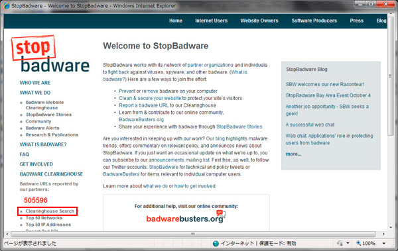Open WHAT WE DO sidebar link
Viewport: 398px width, 251px height.
tap(35, 93)
